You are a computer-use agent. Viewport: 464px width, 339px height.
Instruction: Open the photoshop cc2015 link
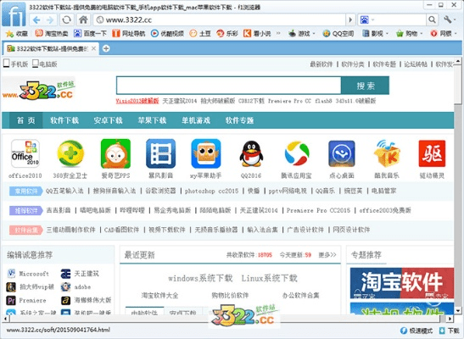pos(211,191)
